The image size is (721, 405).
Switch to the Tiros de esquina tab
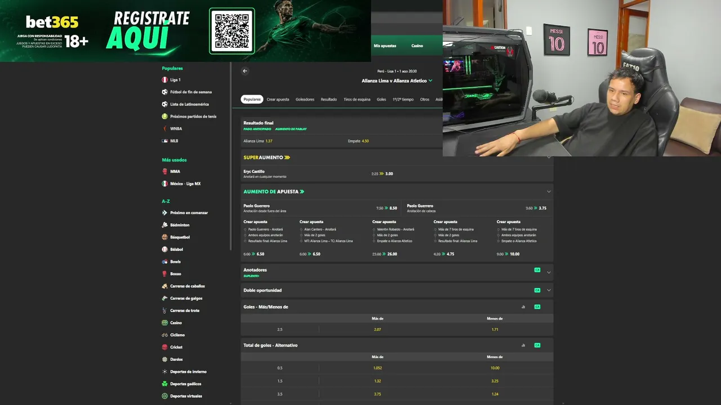[357, 100]
